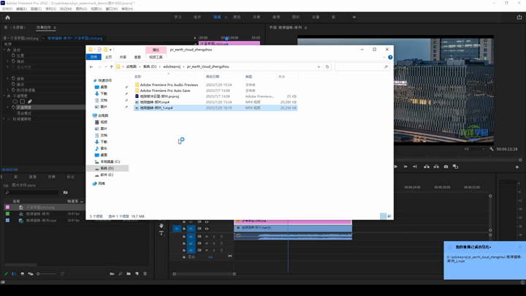Switch project panel to list view
The width and height of the screenshot is (526, 296).
pos(14,274)
